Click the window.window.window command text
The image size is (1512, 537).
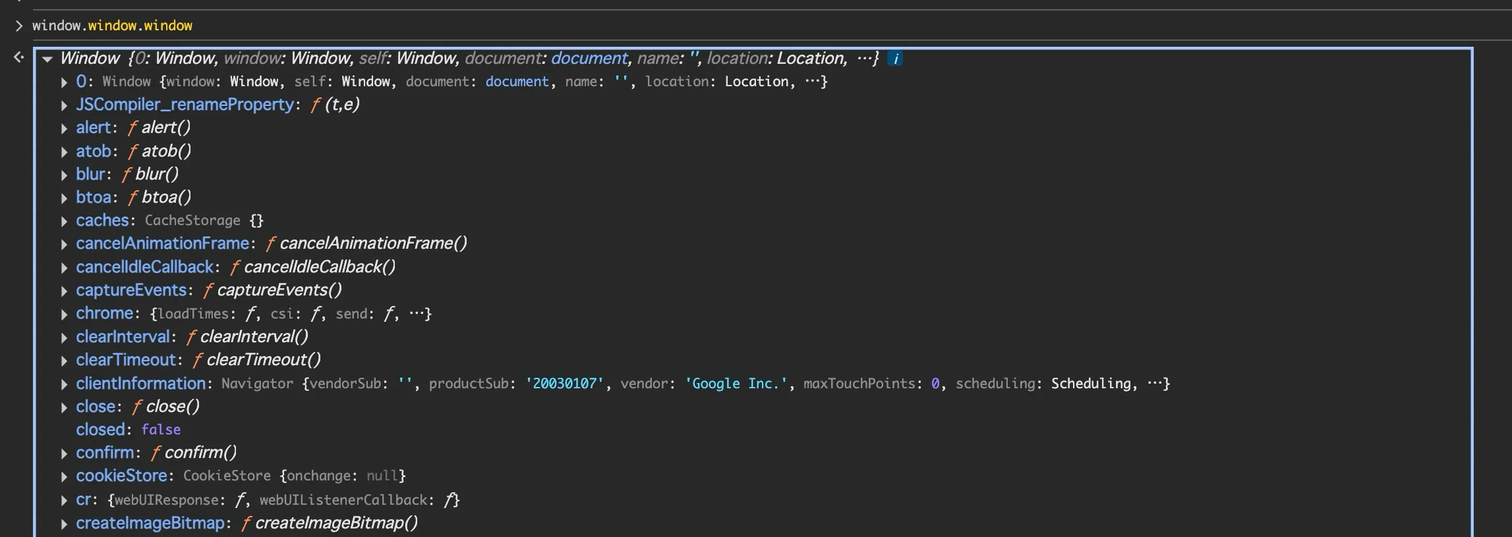click(x=112, y=26)
